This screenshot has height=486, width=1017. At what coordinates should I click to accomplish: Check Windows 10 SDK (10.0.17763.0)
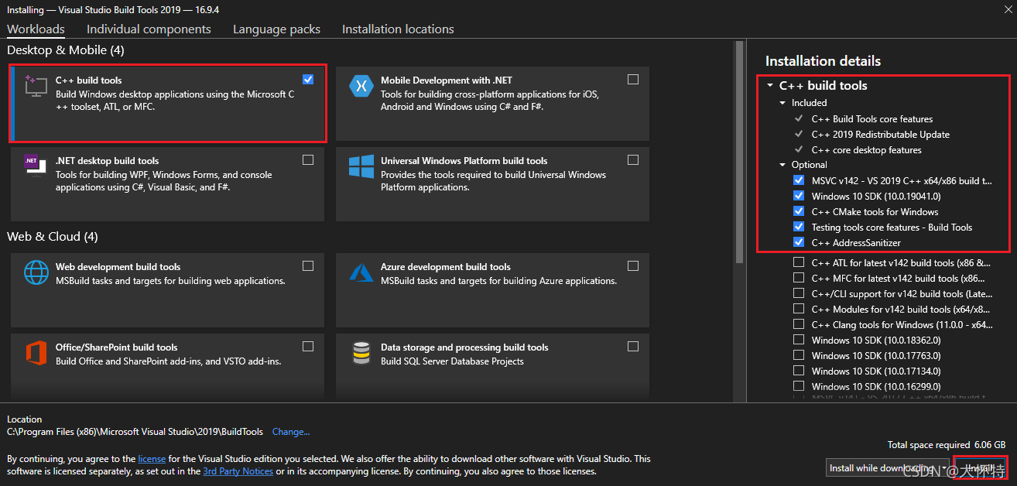tap(799, 355)
